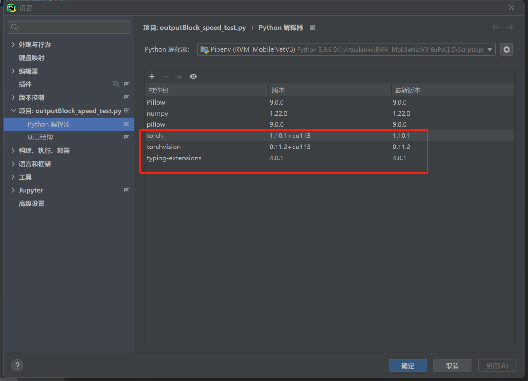Toggle show early releases eye icon
The height and width of the screenshot is (381, 528).
[x=193, y=76]
